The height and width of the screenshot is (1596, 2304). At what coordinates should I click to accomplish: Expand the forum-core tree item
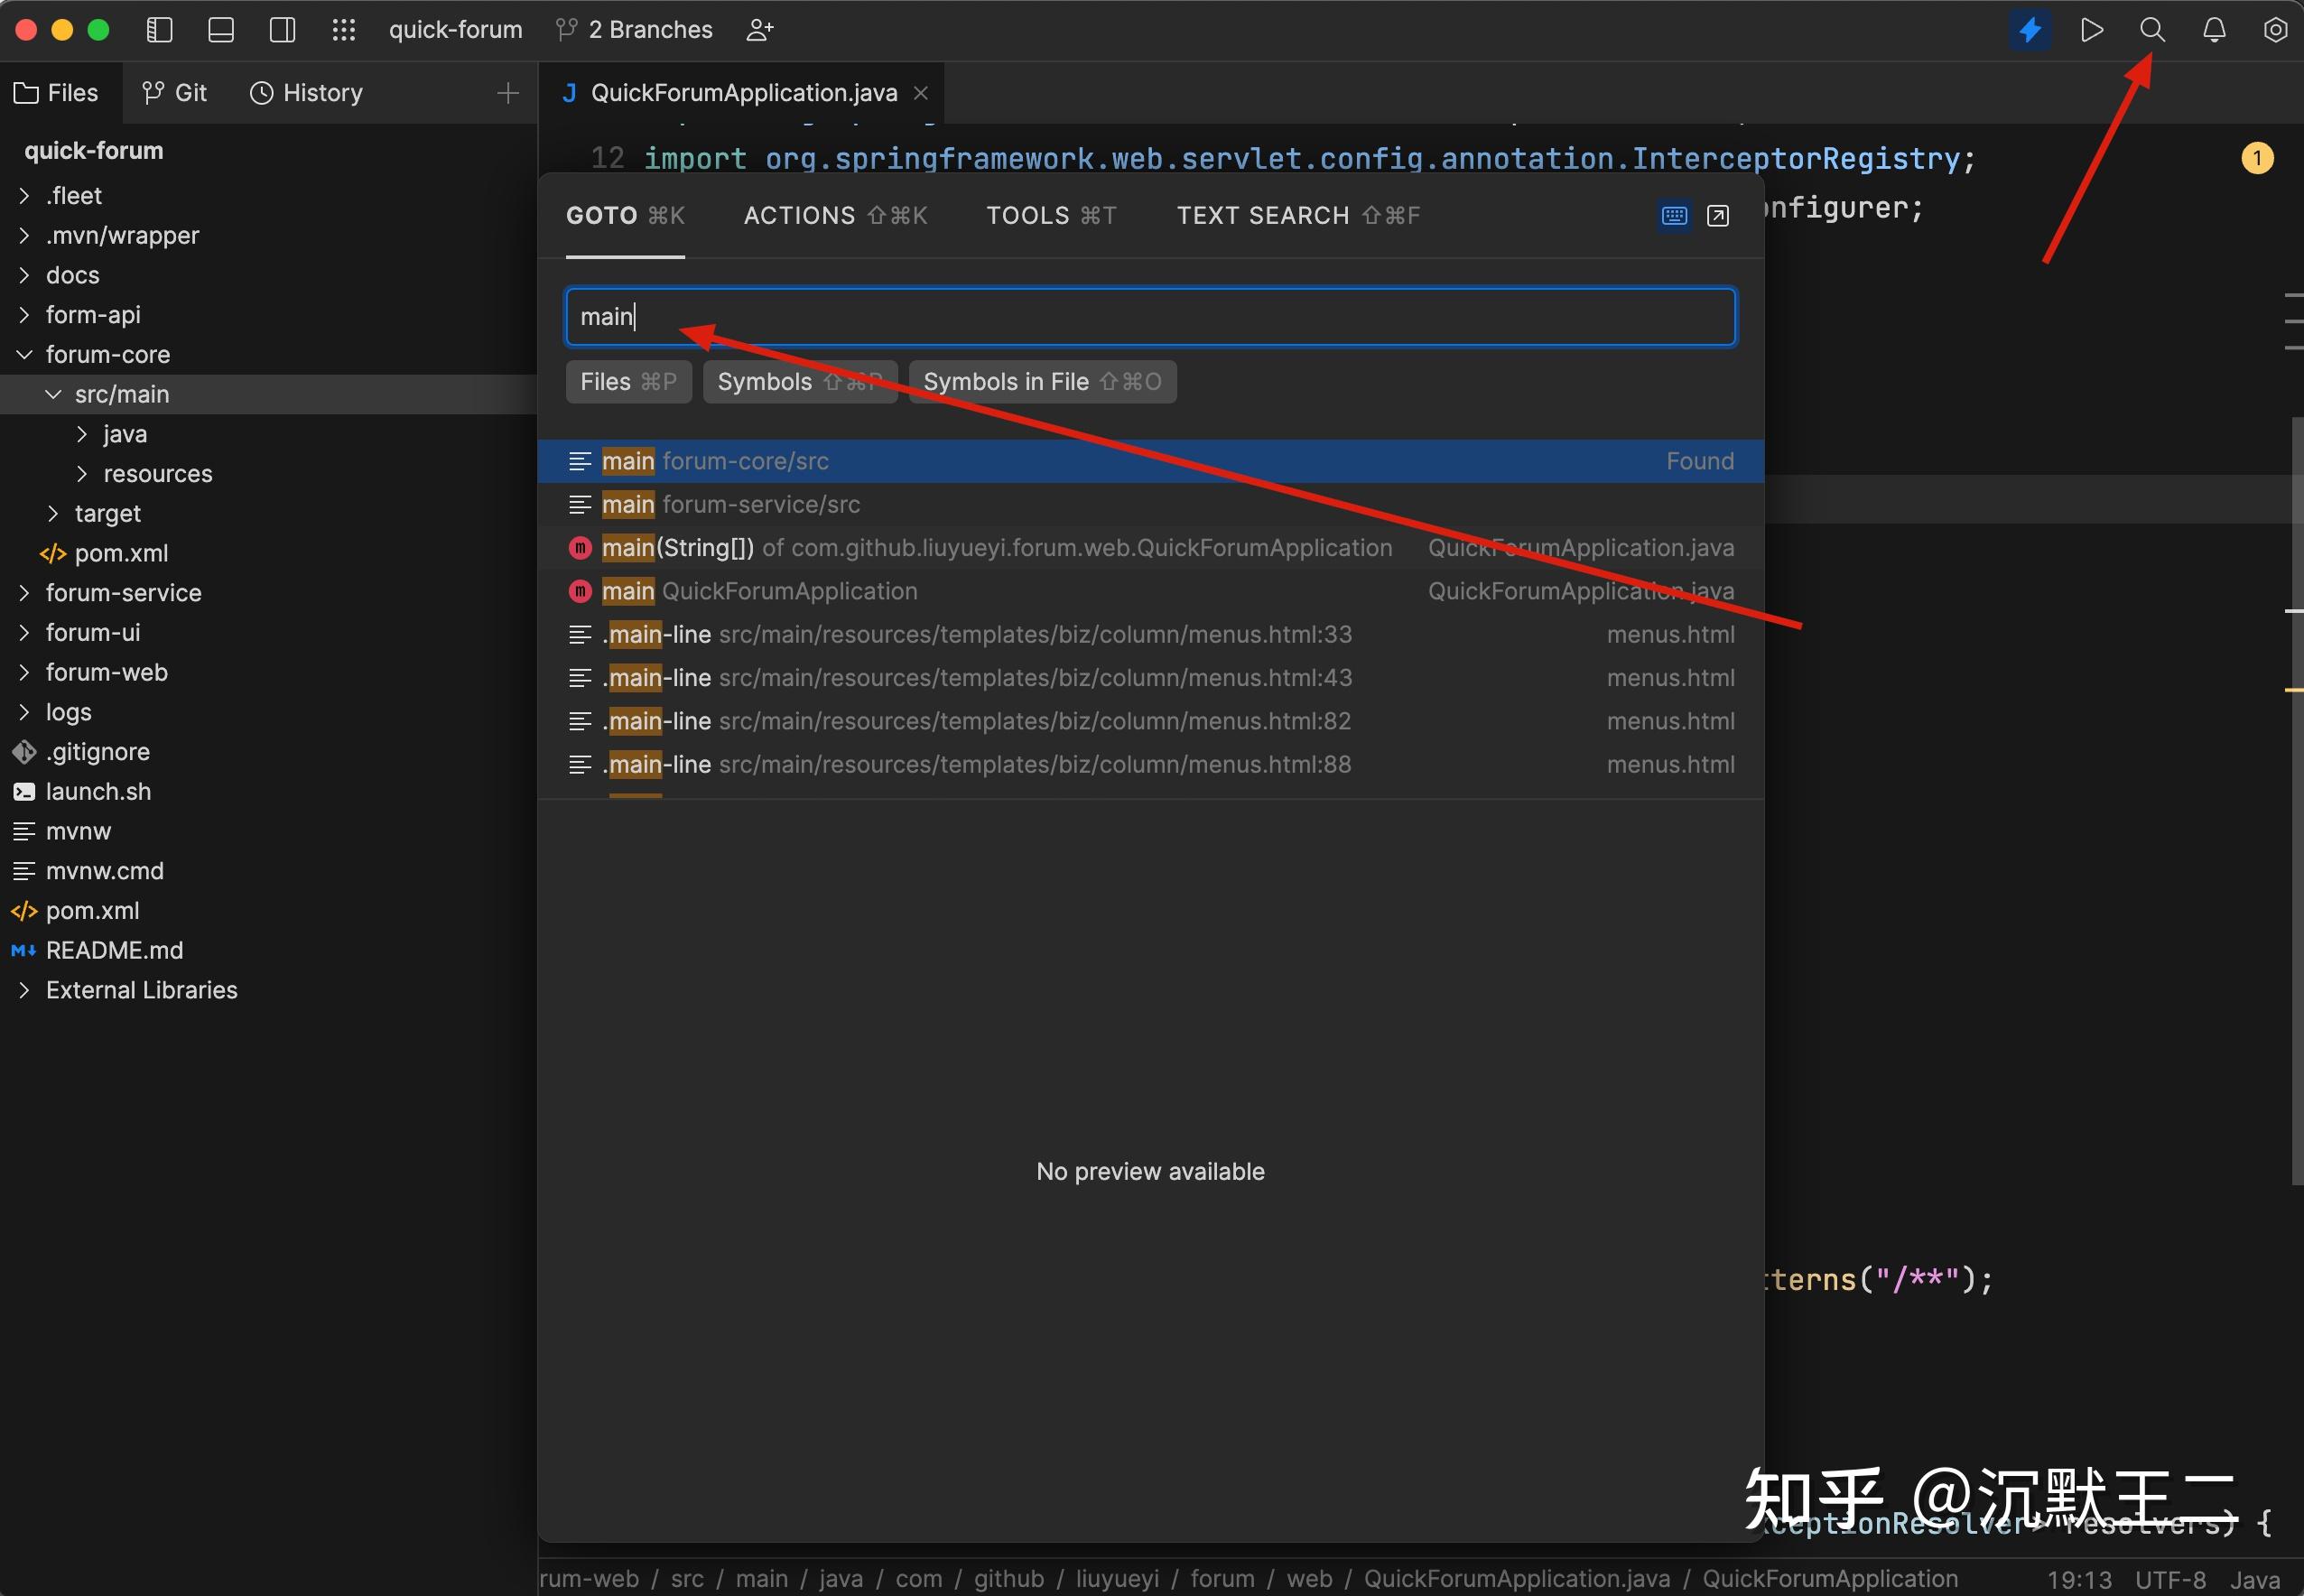(23, 354)
